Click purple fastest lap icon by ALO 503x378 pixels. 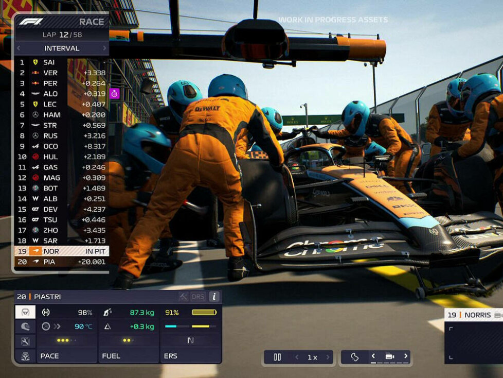[x=115, y=93]
